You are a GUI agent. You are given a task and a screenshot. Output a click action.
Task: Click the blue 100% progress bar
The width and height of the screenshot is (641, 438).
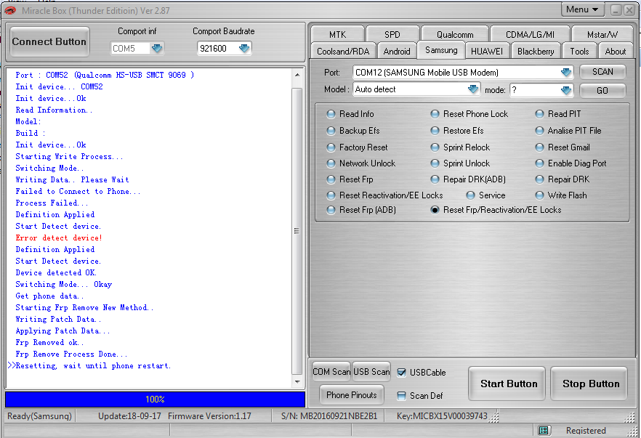155,400
